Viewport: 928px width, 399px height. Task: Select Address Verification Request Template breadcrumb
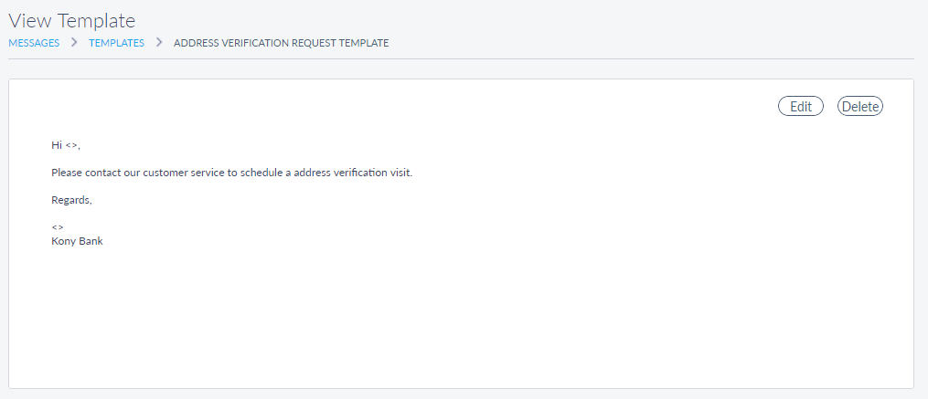tap(281, 43)
